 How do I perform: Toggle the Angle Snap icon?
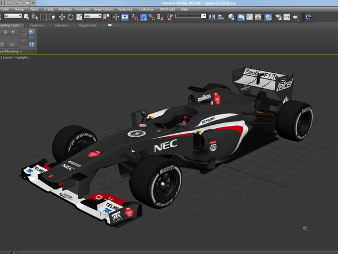click(143, 17)
